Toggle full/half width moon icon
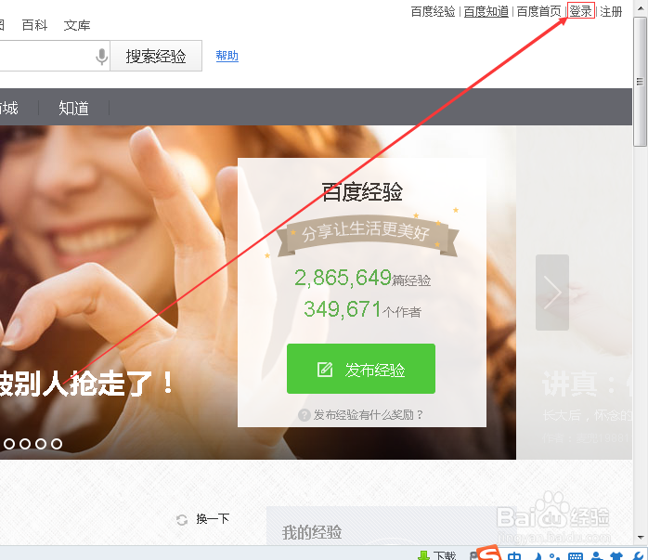 [538, 556]
